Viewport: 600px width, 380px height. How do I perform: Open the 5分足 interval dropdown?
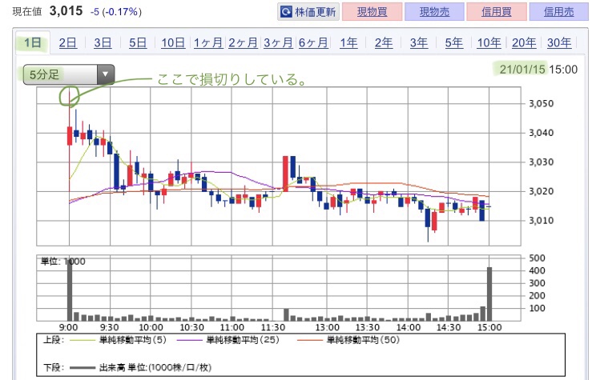[x=69, y=74]
